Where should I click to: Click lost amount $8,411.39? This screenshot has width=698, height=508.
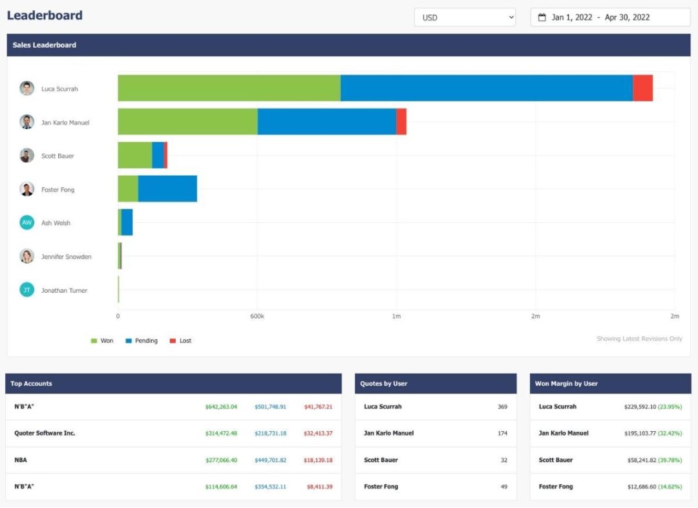click(320, 487)
